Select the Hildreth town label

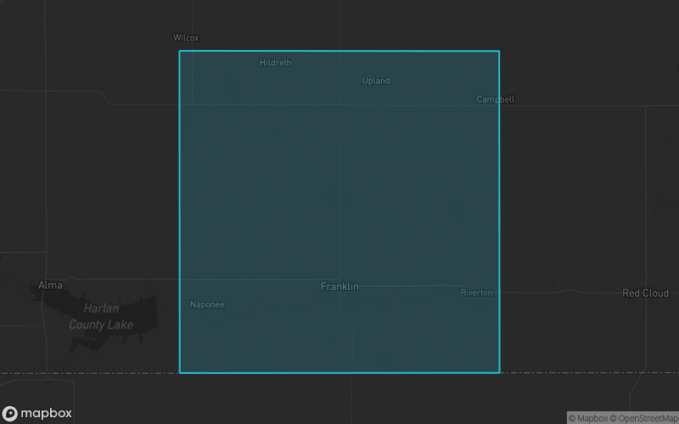(x=275, y=63)
